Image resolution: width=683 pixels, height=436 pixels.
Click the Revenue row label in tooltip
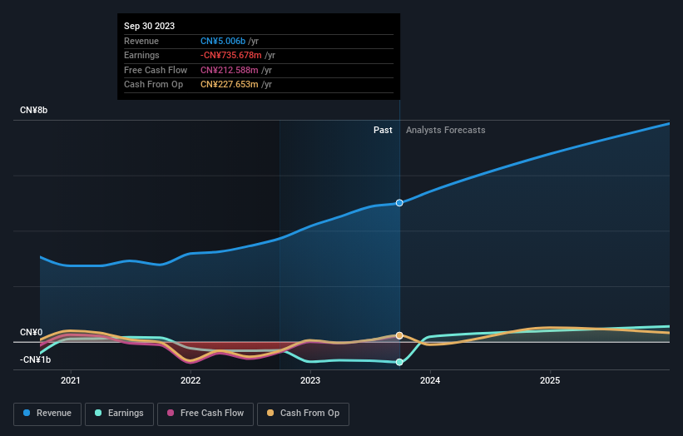[141, 41]
